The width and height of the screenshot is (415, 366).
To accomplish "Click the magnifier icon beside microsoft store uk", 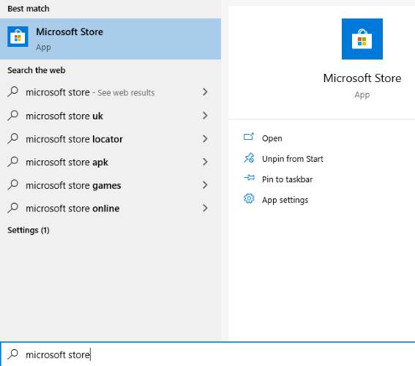I will click(x=12, y=116).
